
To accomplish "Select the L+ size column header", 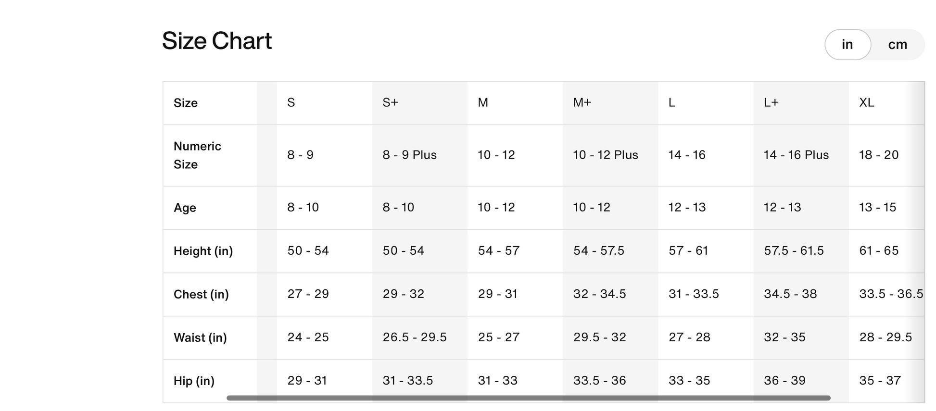I will 771,102.
